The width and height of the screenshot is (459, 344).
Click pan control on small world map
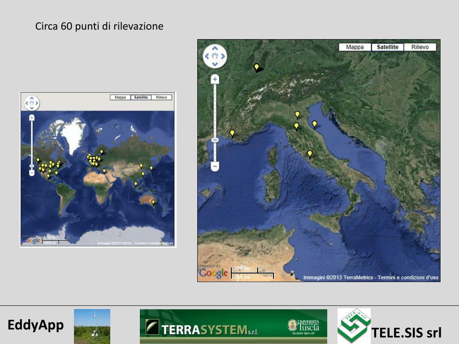click(x=32, y=103)
